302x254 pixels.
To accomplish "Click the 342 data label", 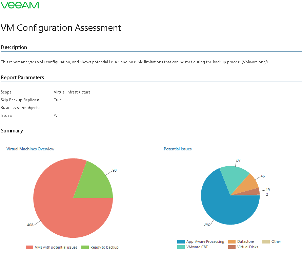I will 207,224.
